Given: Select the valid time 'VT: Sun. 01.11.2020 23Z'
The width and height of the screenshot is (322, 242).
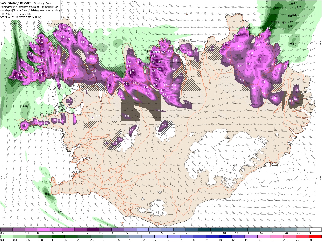Looking at the screenshot, I should pyautogui.click(x=15, y=17).
